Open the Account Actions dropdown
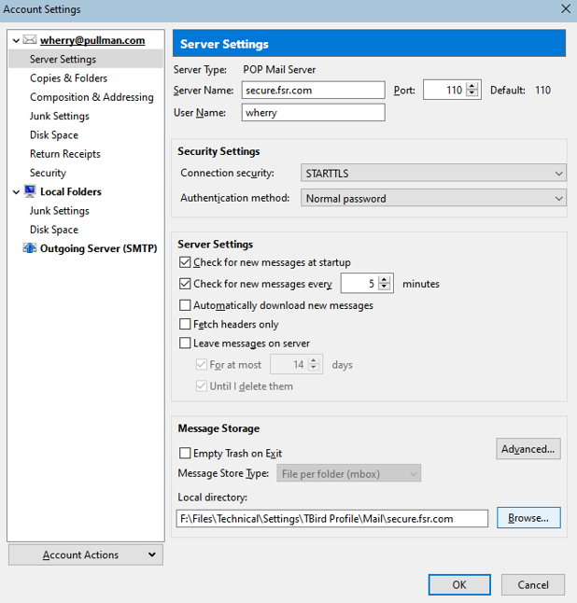This screenshot has width=577, height=603. [86, 554]
